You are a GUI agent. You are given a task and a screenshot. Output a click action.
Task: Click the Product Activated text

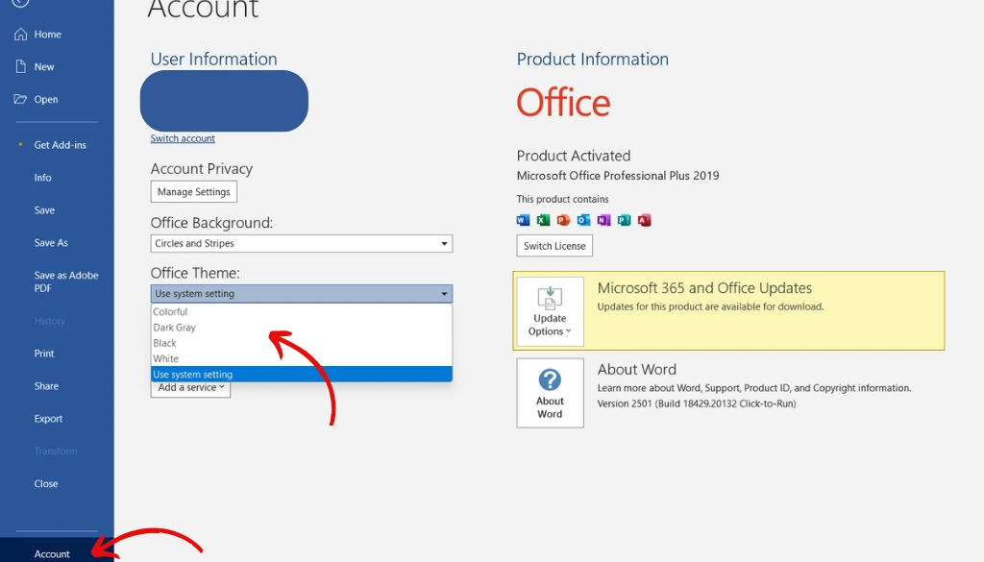[574, 156]
